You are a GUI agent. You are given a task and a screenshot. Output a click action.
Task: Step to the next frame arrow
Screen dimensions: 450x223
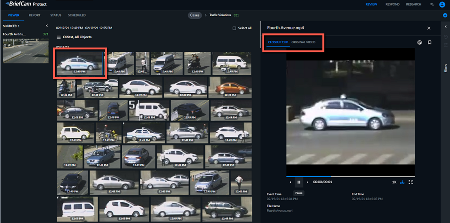(307, 182)
